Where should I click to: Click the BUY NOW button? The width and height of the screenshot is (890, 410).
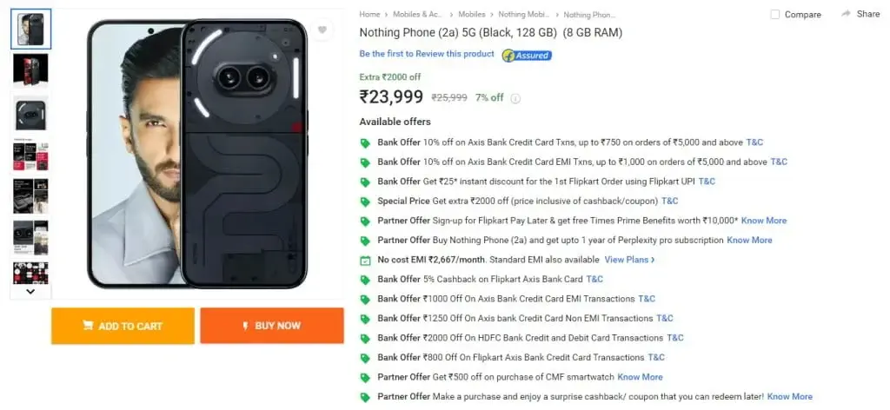tap(272, 326)
